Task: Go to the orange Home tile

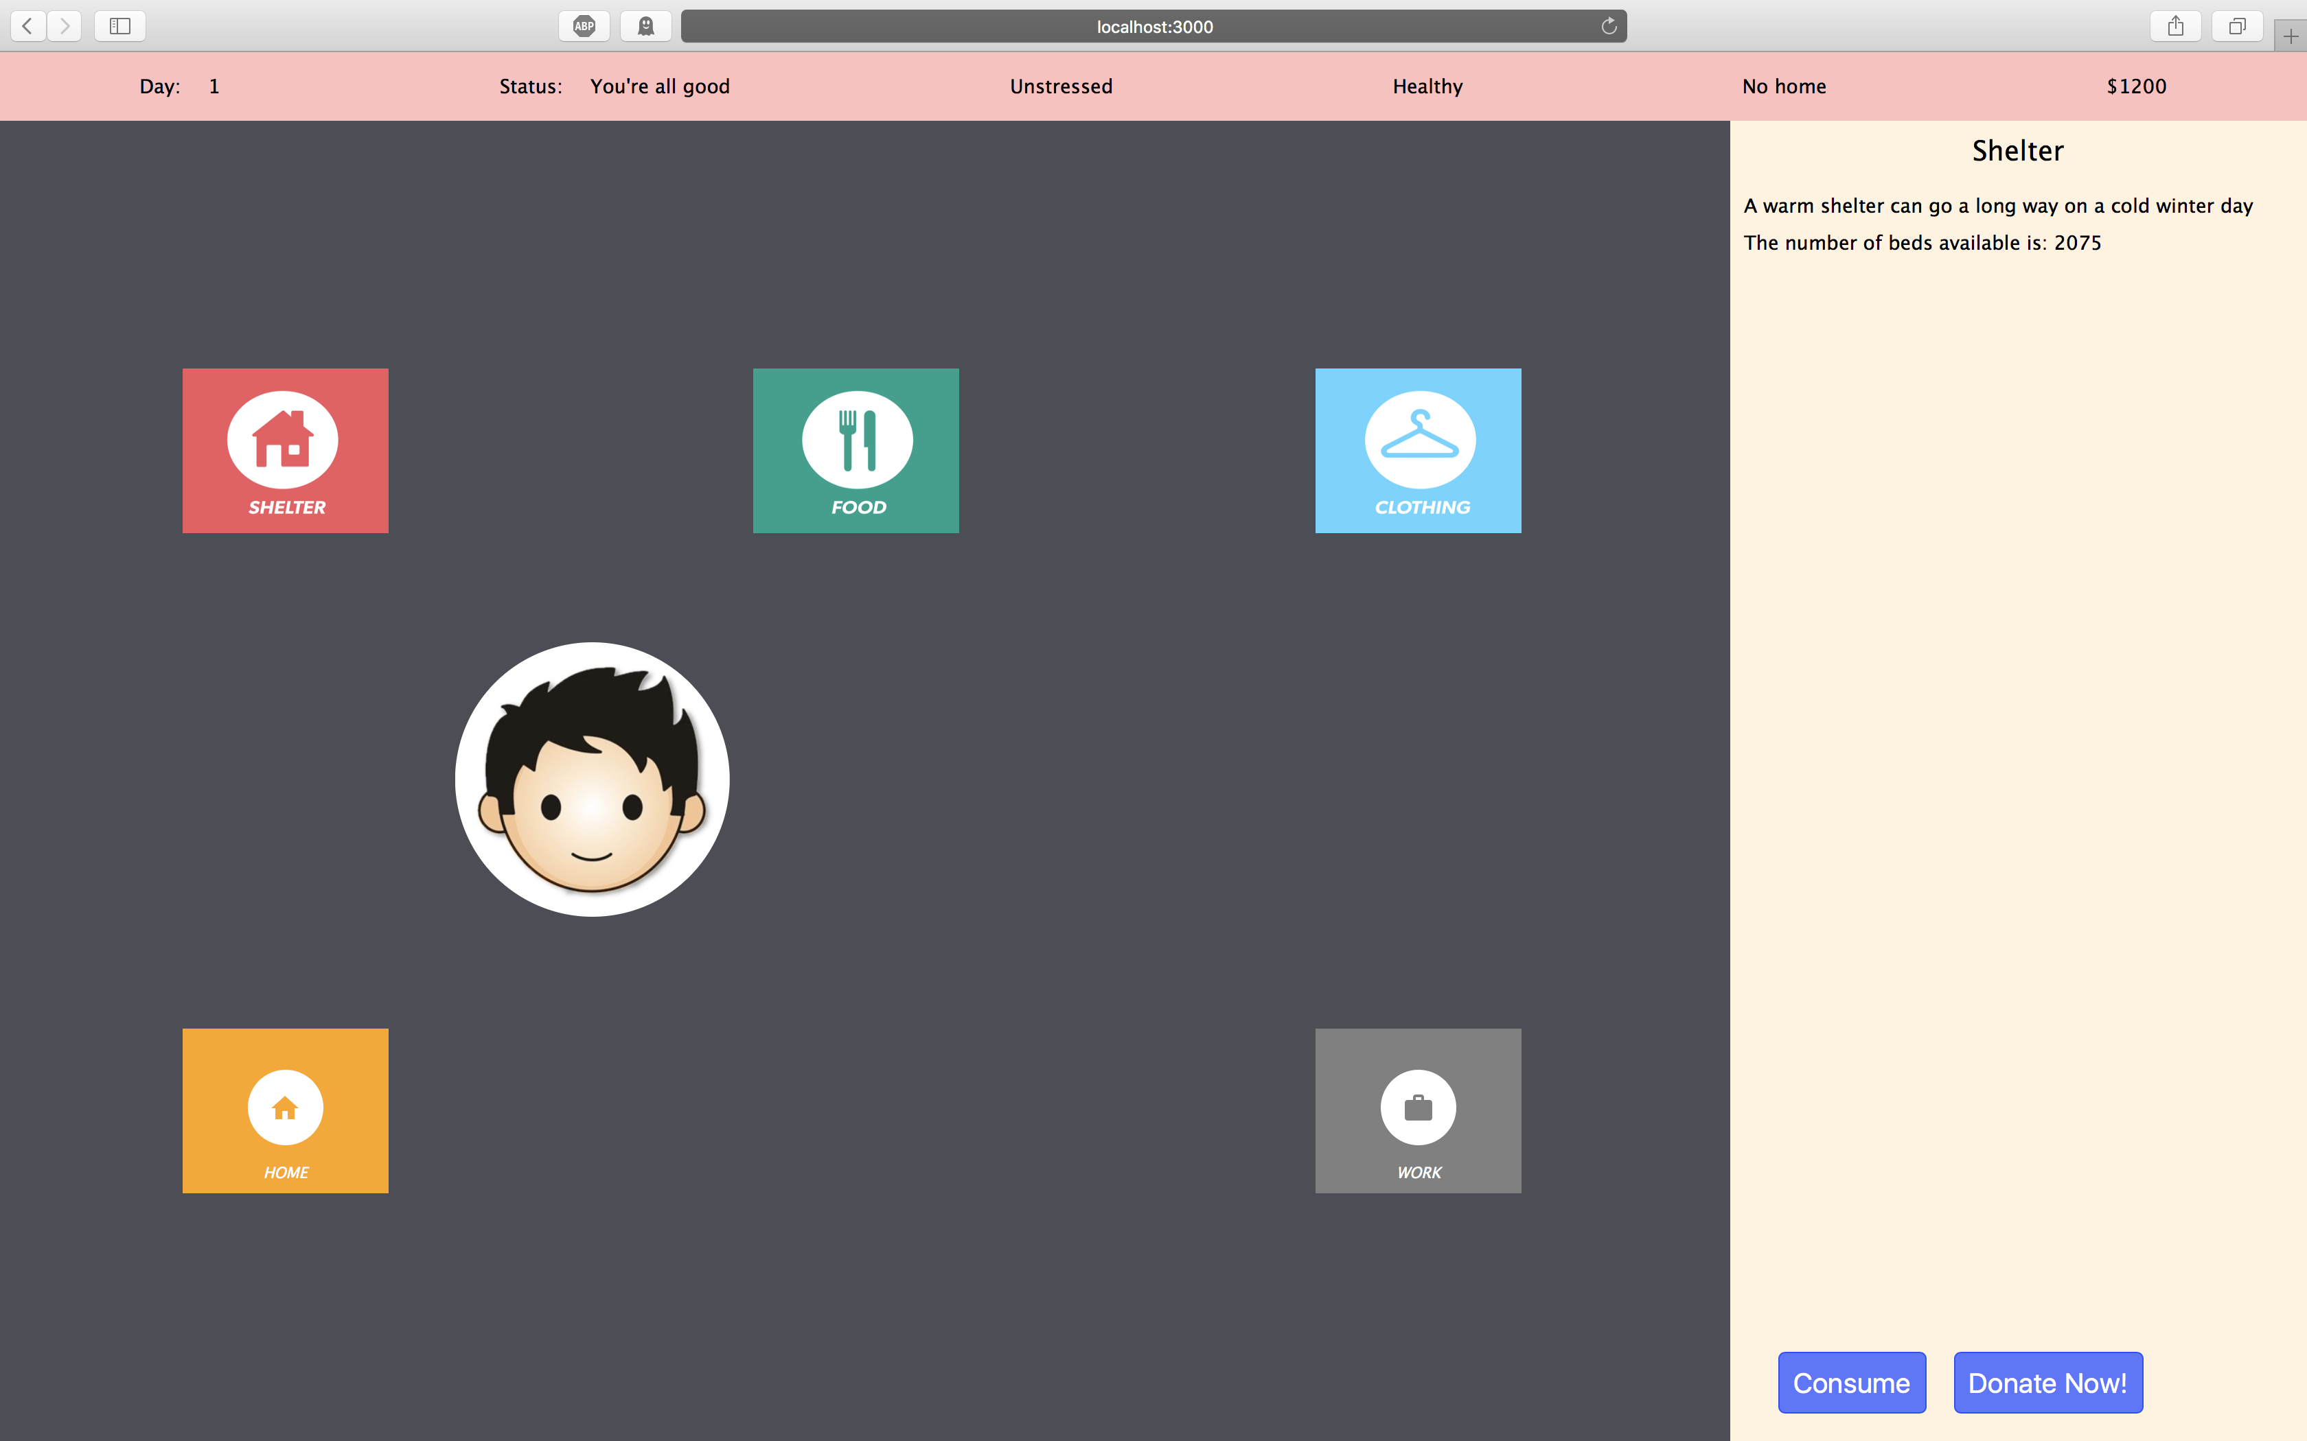Action: pos(285,1110)
